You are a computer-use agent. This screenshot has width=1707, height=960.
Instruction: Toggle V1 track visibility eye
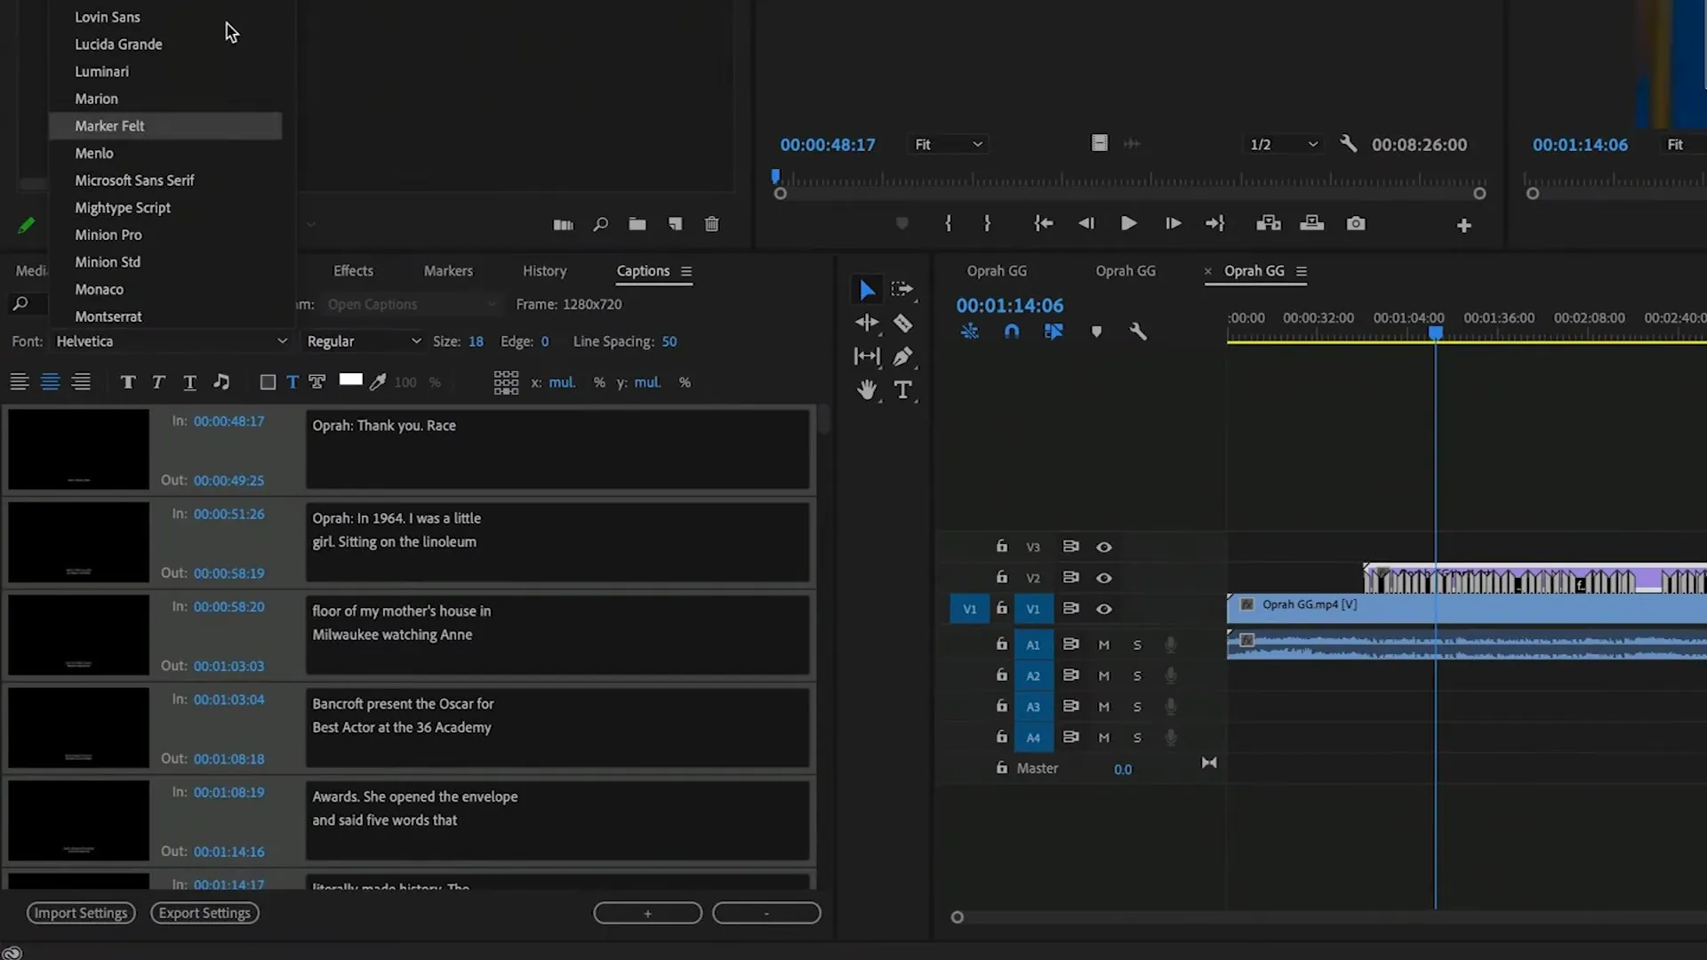1103,607
